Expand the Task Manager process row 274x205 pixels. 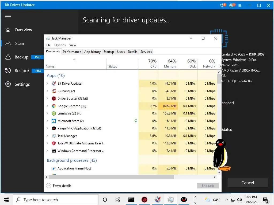[x=47, y=136]
